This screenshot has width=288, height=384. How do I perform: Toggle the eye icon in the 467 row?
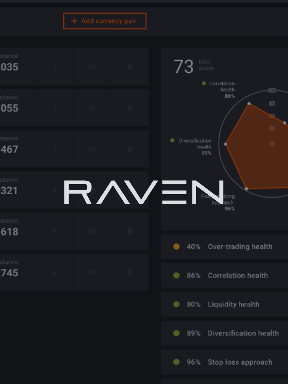(93, 149)
